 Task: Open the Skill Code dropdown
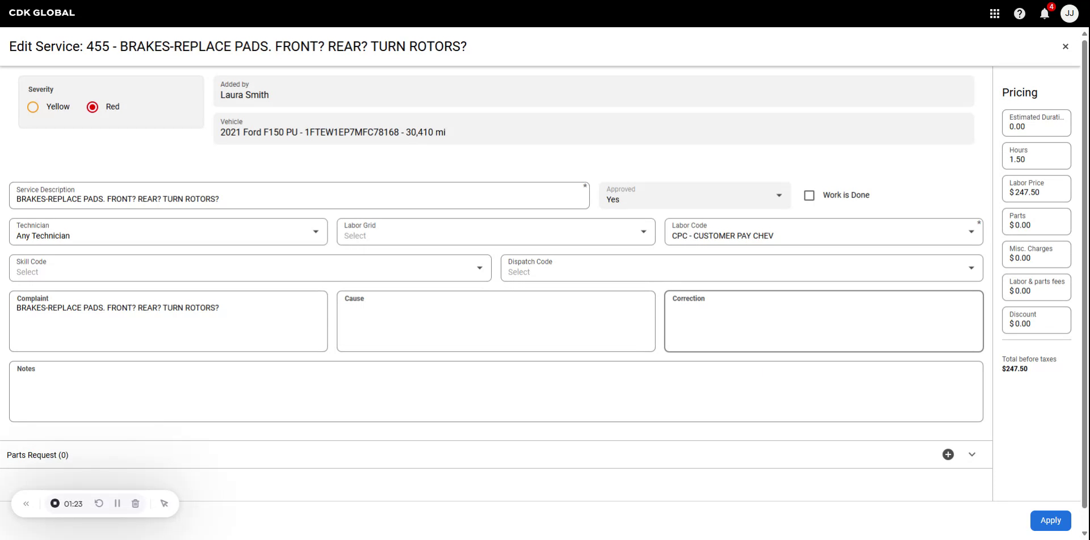click(x=480, y=267)
